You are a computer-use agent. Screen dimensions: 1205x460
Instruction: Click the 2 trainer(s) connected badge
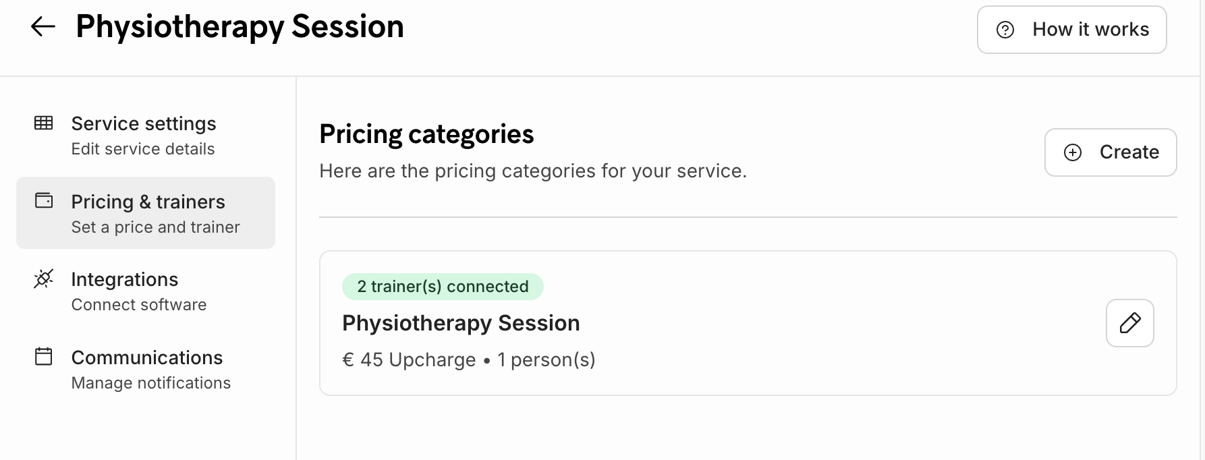tap(443, 287)
